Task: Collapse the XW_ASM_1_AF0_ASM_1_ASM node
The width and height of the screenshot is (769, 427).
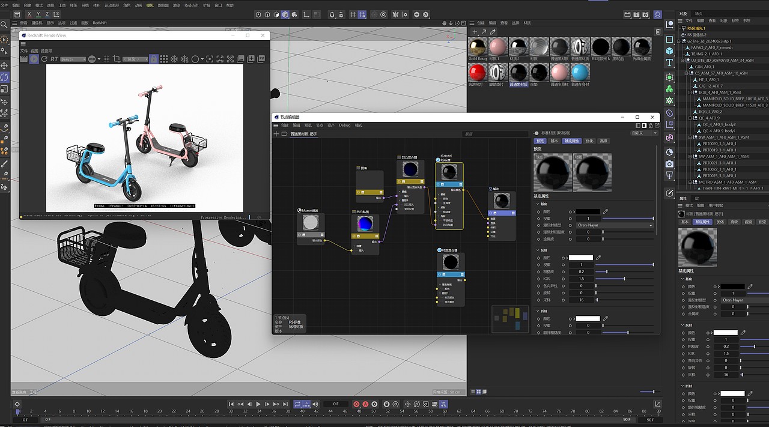Action: click(690, 137)
